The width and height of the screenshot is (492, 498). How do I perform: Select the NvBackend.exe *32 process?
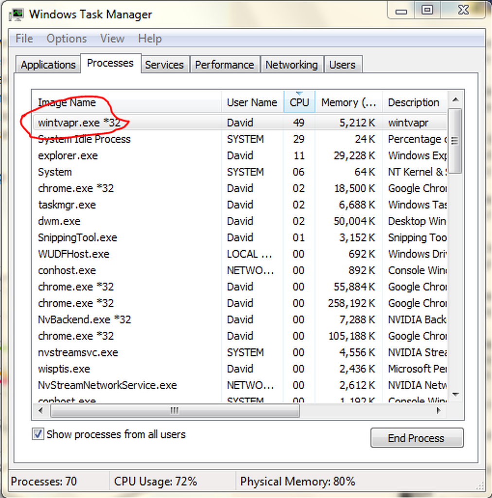coord(240,320)
